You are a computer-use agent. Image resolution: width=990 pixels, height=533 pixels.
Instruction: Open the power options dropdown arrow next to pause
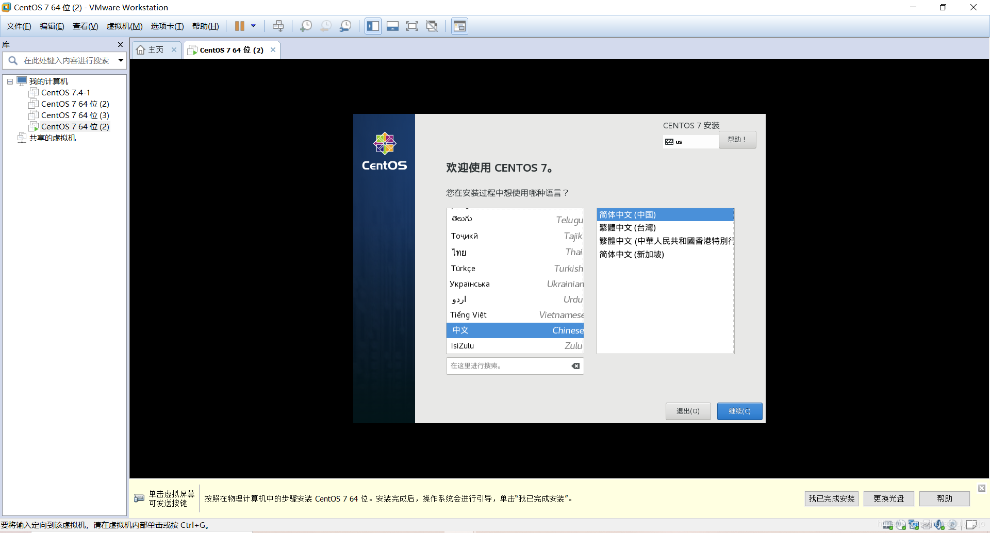tap(253, 26)
